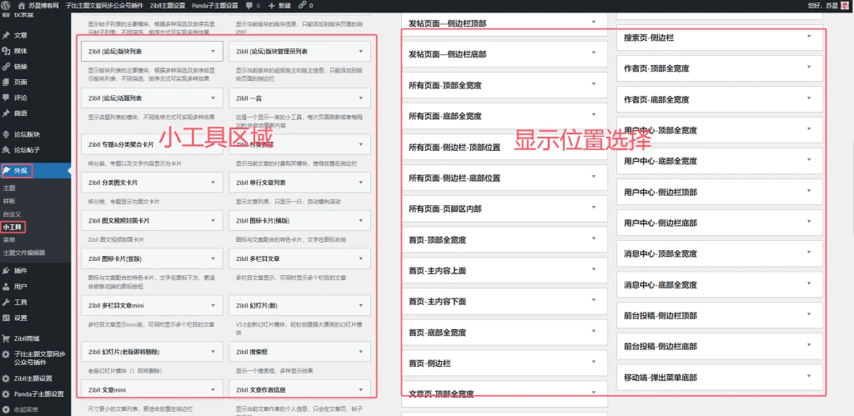
Task: Open 用户 users icon in sidebar
Action: (6, 287)
